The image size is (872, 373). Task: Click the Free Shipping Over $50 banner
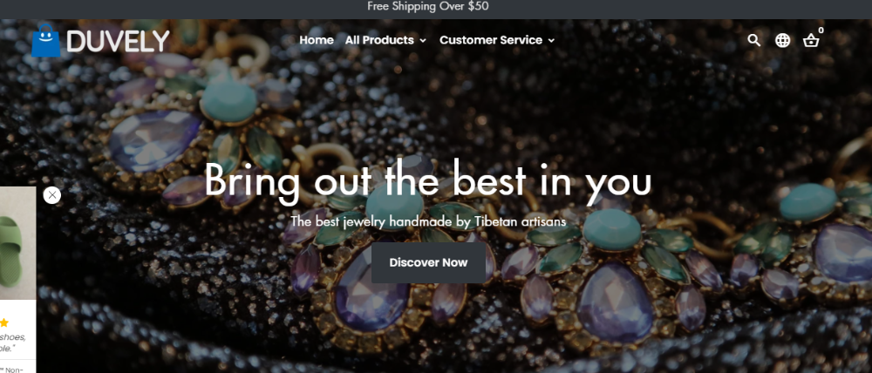point(427,7)
